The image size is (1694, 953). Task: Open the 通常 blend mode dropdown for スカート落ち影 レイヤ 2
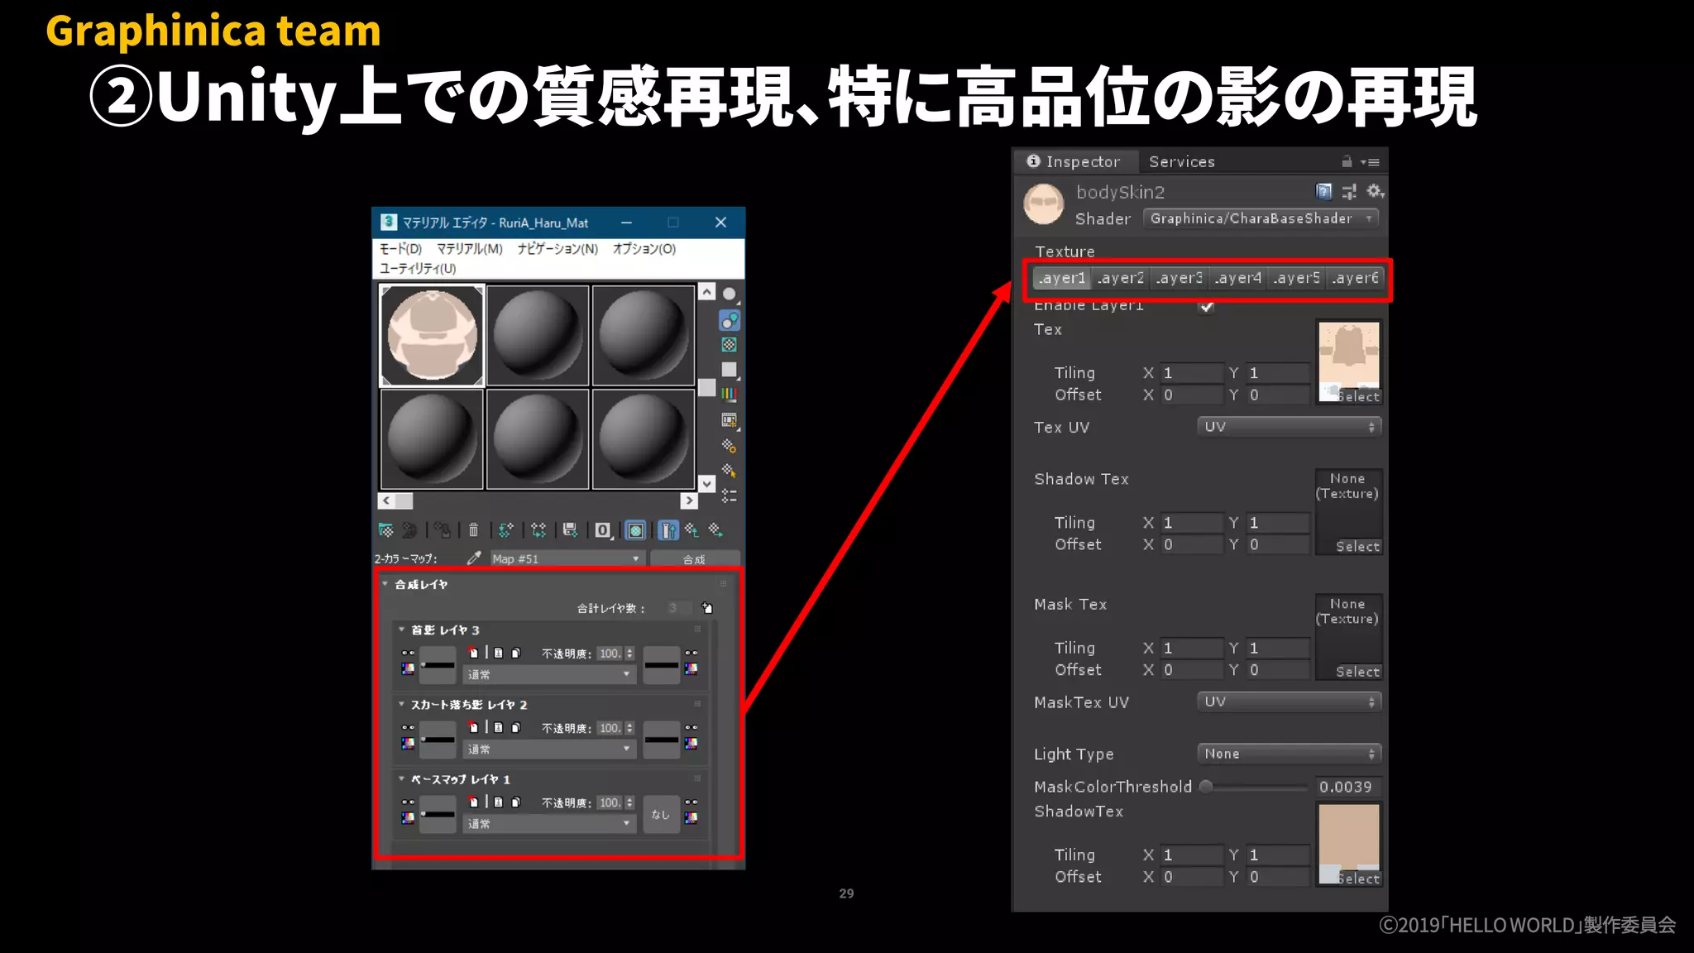pos(549,749)
